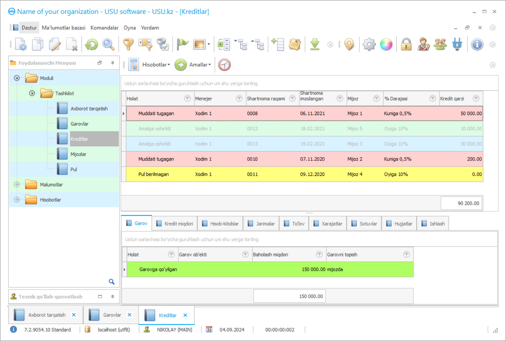This screenshot has height=341, width=506.
Task: Click the magnifier search icon in toolbar
Action: pos(108,44)
